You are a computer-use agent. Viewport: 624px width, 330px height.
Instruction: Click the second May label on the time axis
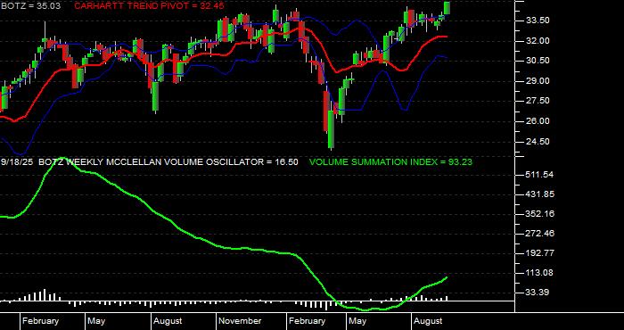(x=357, y=321)
